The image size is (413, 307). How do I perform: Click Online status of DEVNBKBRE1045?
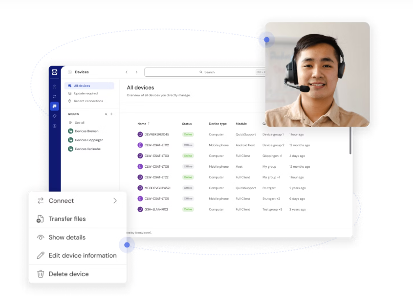(188, 134)
